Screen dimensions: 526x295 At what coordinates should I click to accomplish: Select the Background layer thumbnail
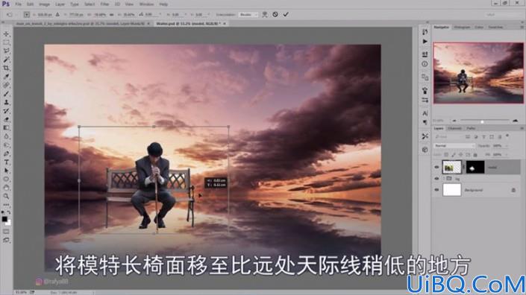coord(452,190)
